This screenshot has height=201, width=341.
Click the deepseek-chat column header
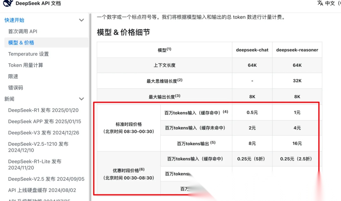252,50
